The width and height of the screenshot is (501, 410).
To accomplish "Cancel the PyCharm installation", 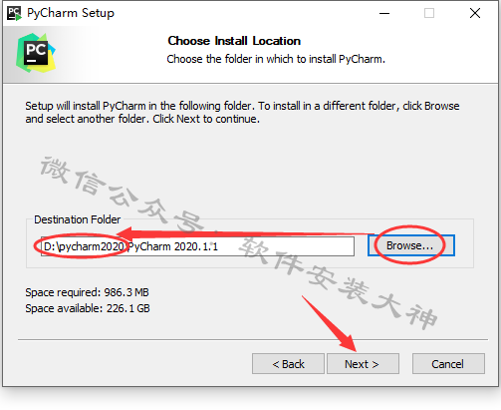I will click(x=448, y=364).
